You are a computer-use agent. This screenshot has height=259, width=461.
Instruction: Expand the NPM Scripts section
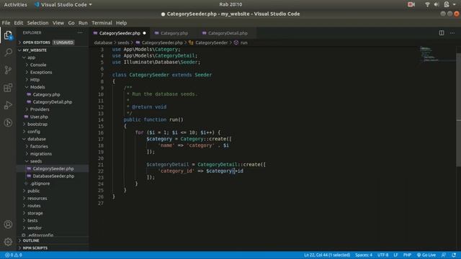pos(35,247)
